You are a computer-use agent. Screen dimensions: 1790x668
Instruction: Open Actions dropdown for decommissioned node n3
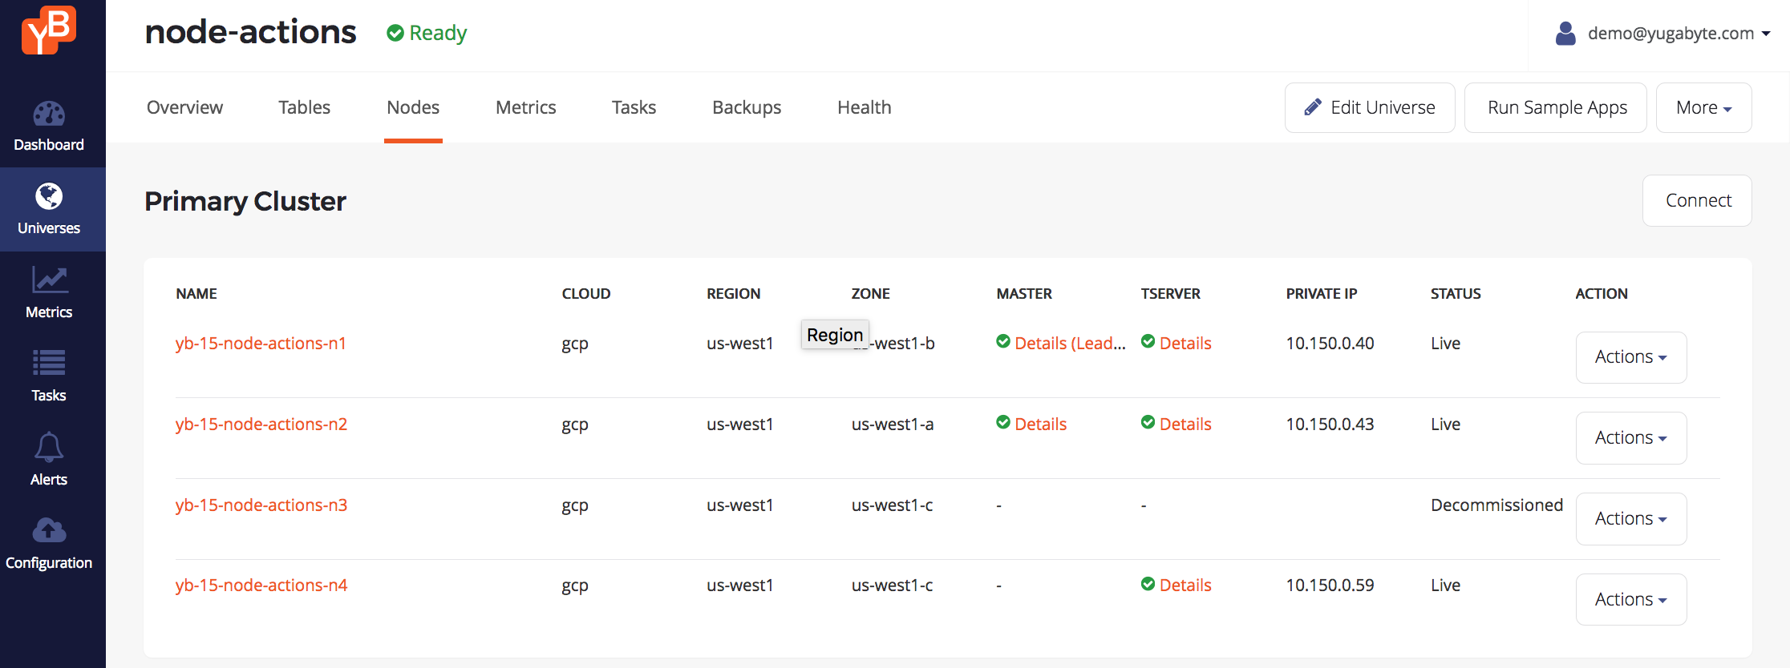click(x=1631, y=519)
